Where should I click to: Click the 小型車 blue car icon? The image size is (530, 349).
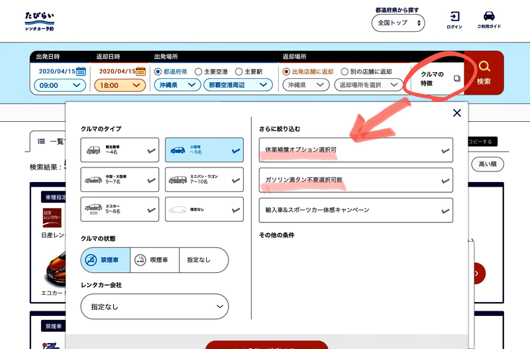point(178,150)
